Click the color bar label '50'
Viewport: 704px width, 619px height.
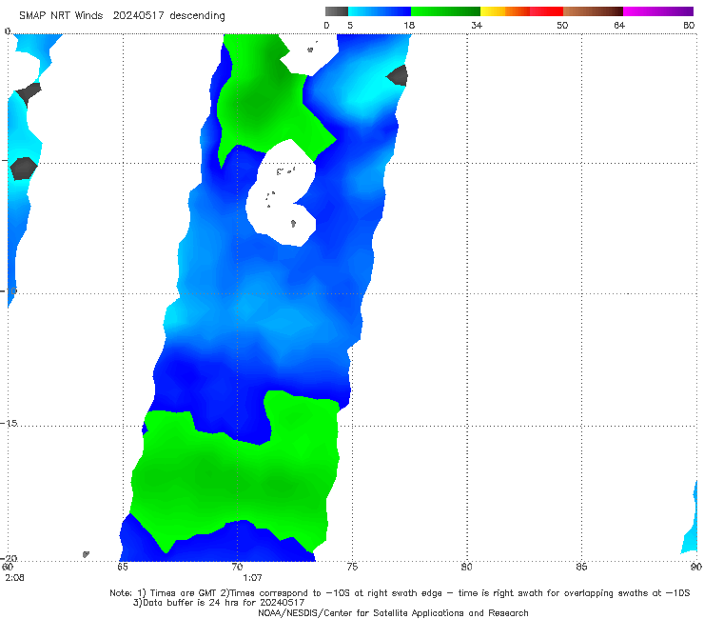pos(562,26)
